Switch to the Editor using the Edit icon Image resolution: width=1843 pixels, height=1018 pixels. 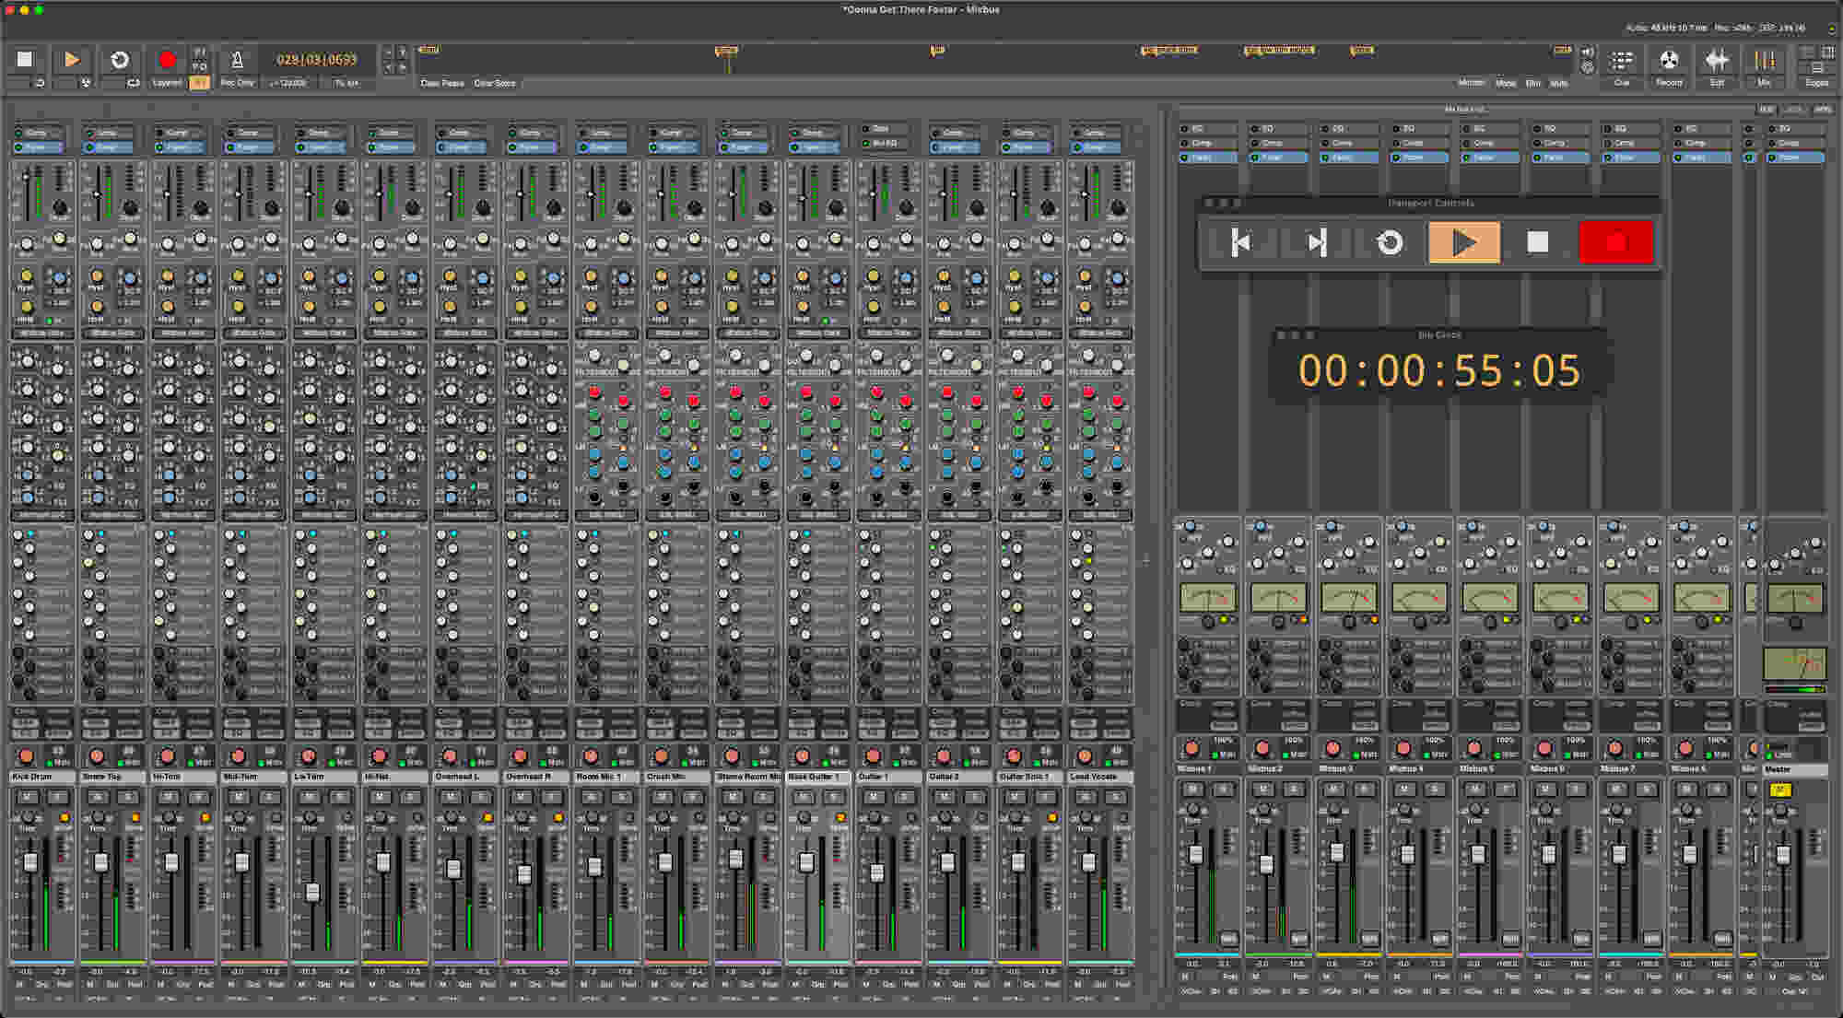(x=1718, y=63)
